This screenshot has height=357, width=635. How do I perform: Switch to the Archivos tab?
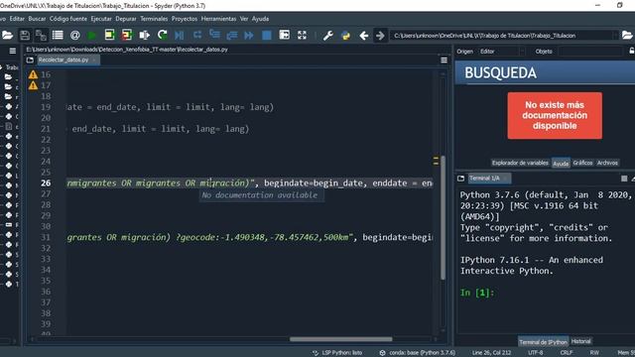(x=607, y=163)
